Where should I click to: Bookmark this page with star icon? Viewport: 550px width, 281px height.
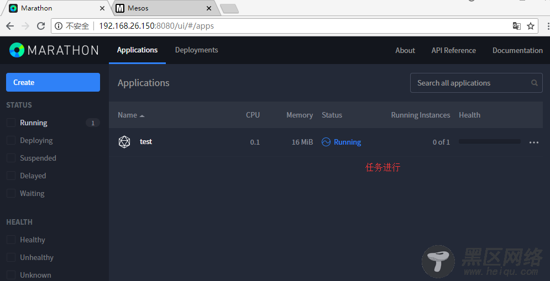point(530,26)
